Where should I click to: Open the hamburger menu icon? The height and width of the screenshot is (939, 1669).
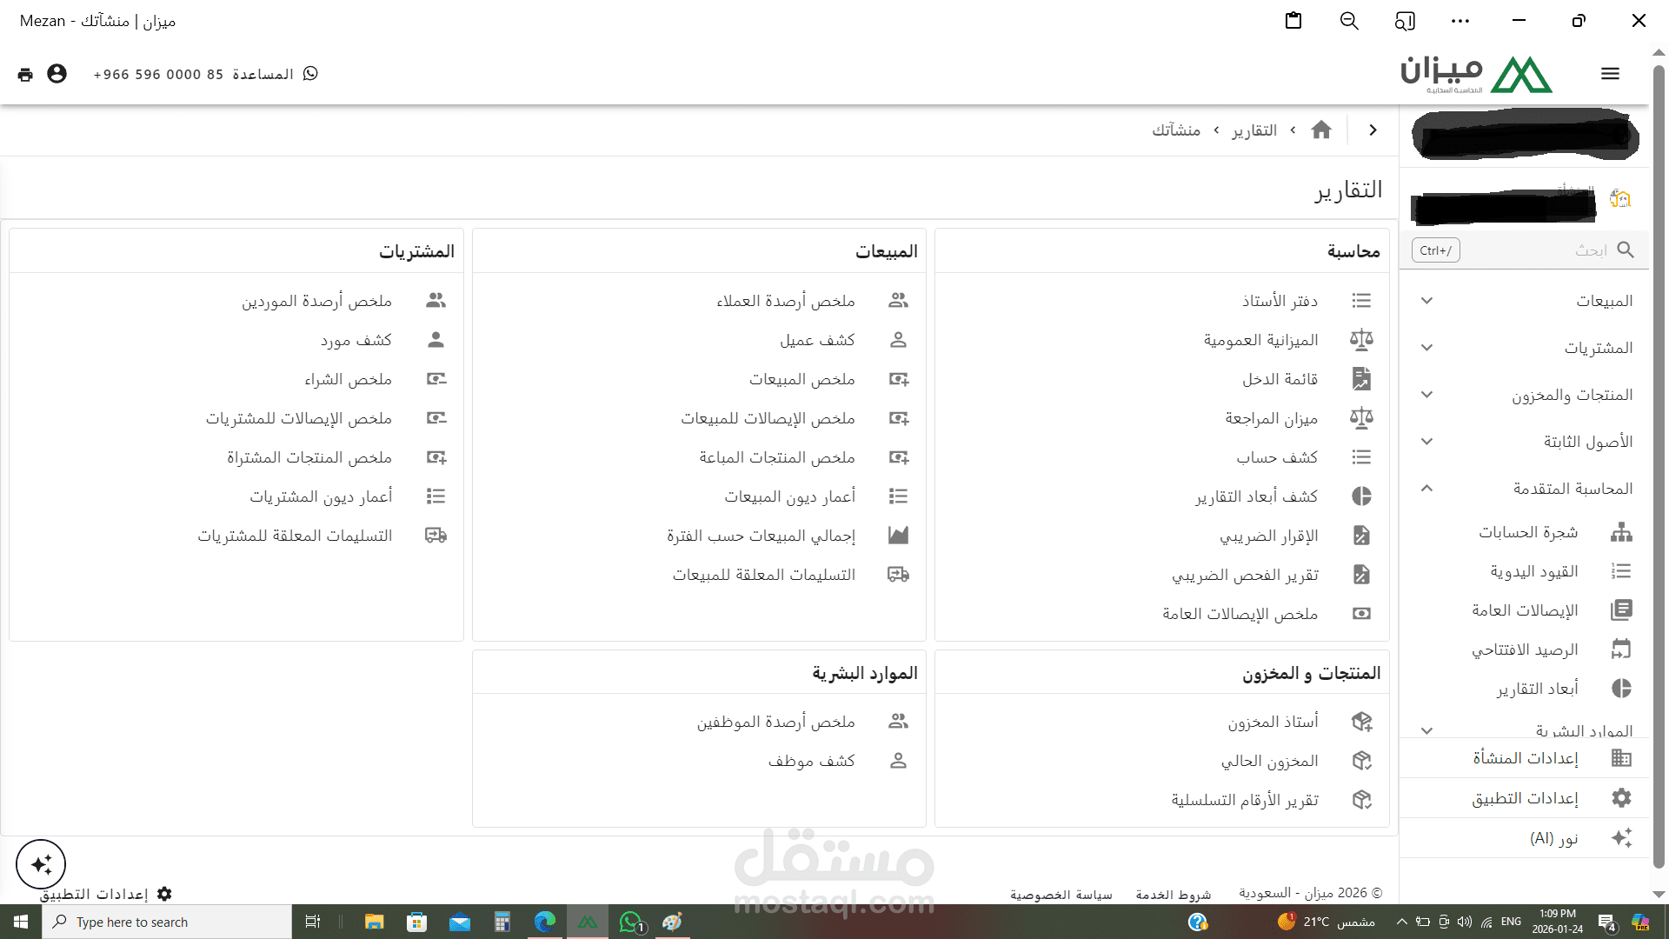click(1610, 74)
